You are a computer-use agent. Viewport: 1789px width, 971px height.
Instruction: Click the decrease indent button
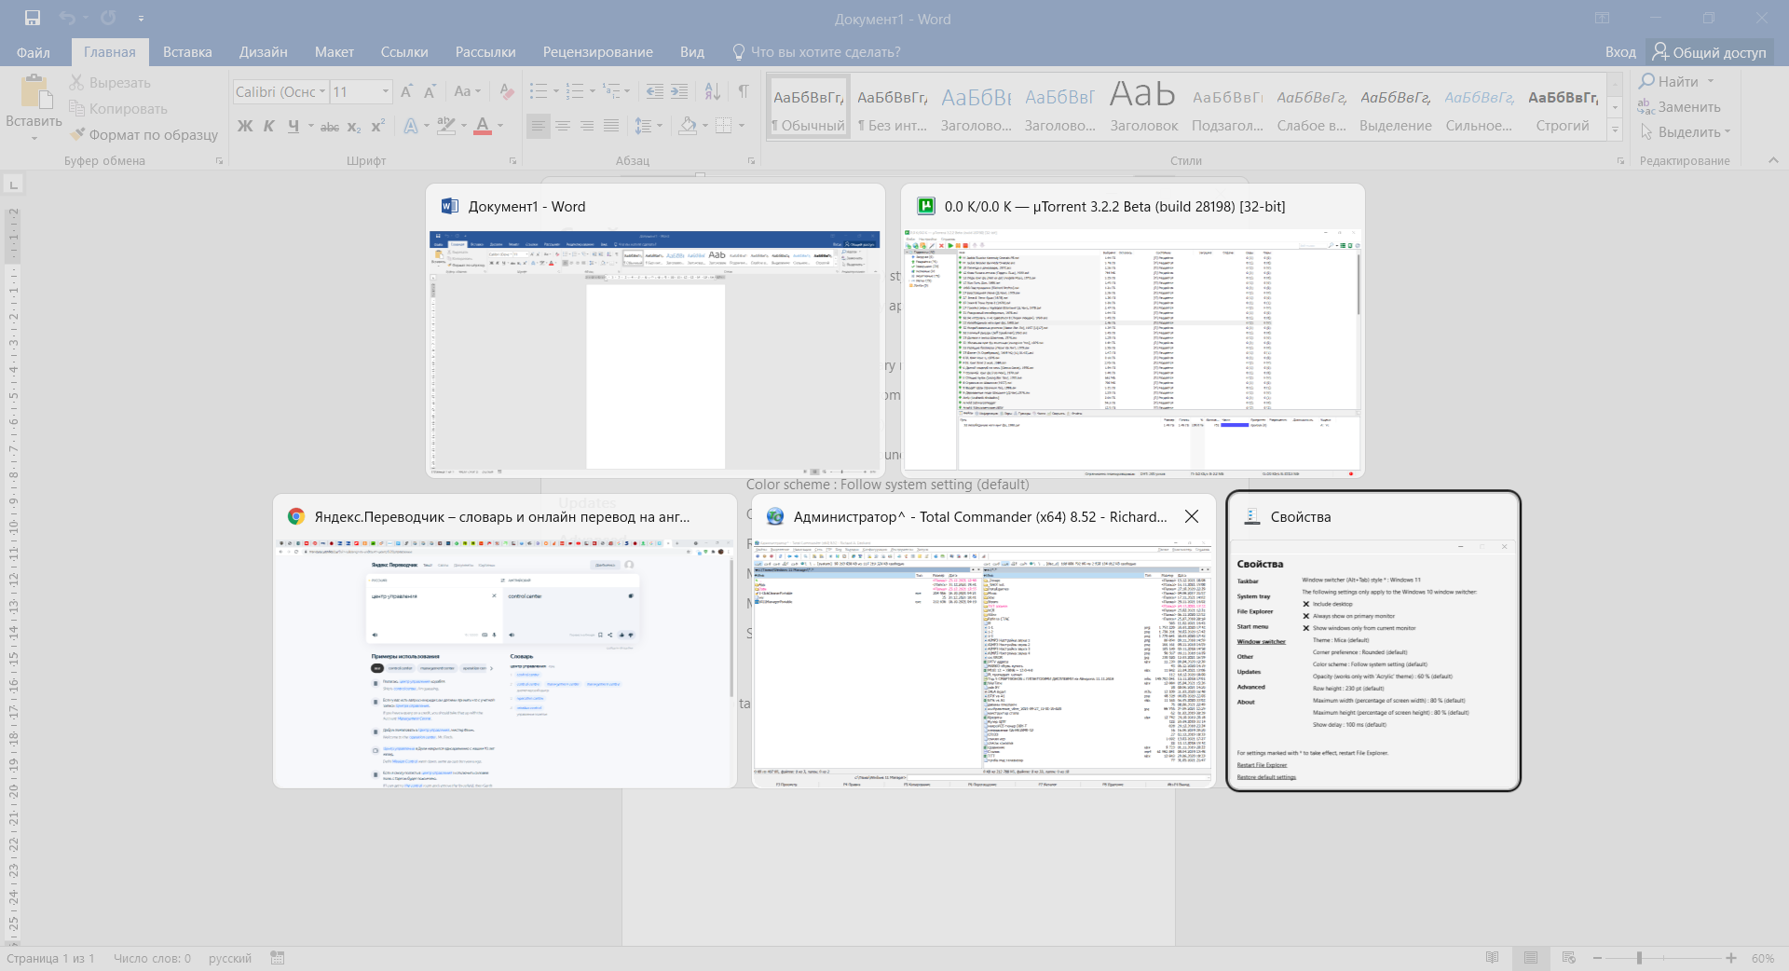[655, 91]
